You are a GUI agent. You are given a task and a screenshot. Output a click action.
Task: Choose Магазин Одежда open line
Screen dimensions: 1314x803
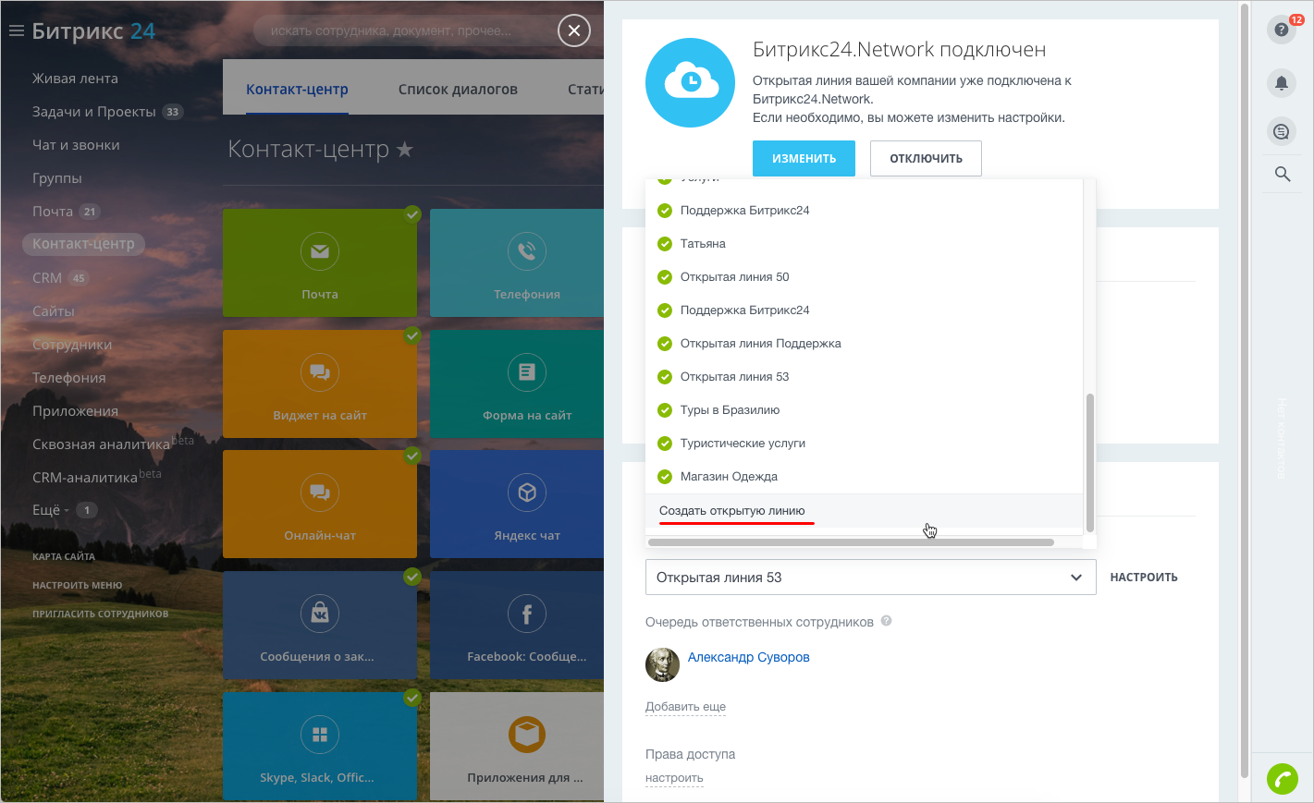729,477
